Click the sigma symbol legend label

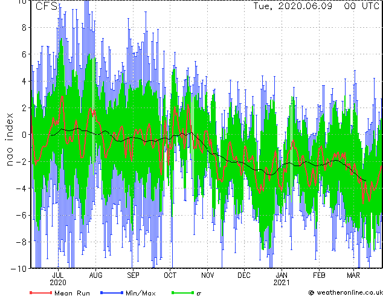click(x=199, y=294)
